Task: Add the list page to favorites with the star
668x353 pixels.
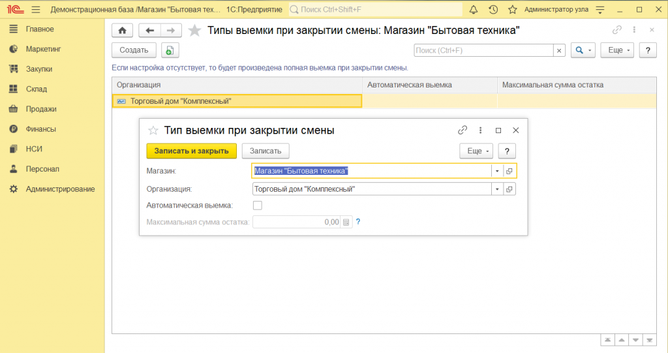Action: [194, 31]
